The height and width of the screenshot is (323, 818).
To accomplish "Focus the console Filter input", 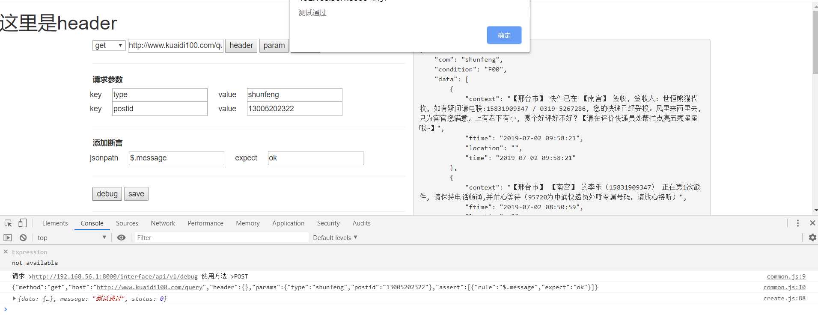I will point(222,238).
